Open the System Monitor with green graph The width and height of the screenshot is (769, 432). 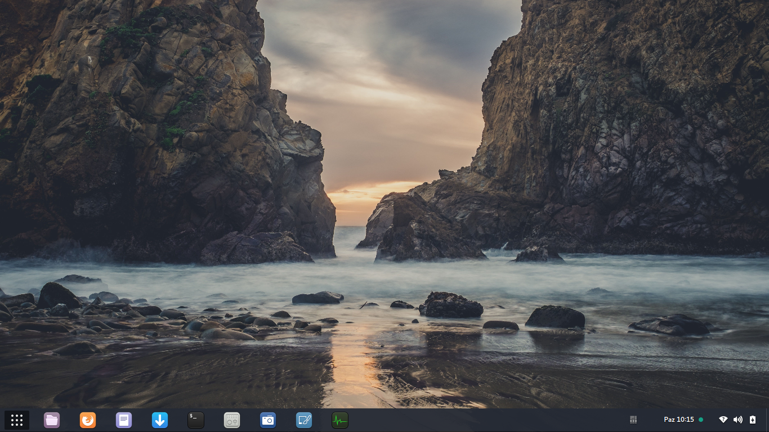340,420
